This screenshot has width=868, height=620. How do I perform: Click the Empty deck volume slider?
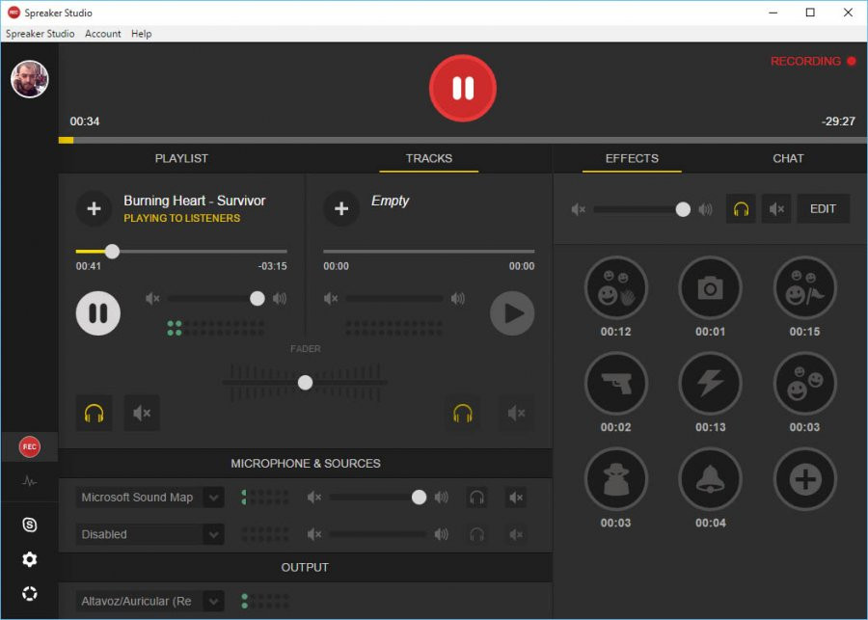[394, 299]
